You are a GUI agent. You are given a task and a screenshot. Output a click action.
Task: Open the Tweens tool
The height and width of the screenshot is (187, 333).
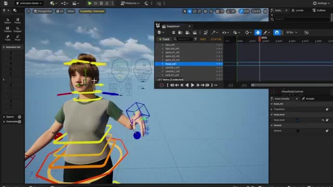[8, 29]
